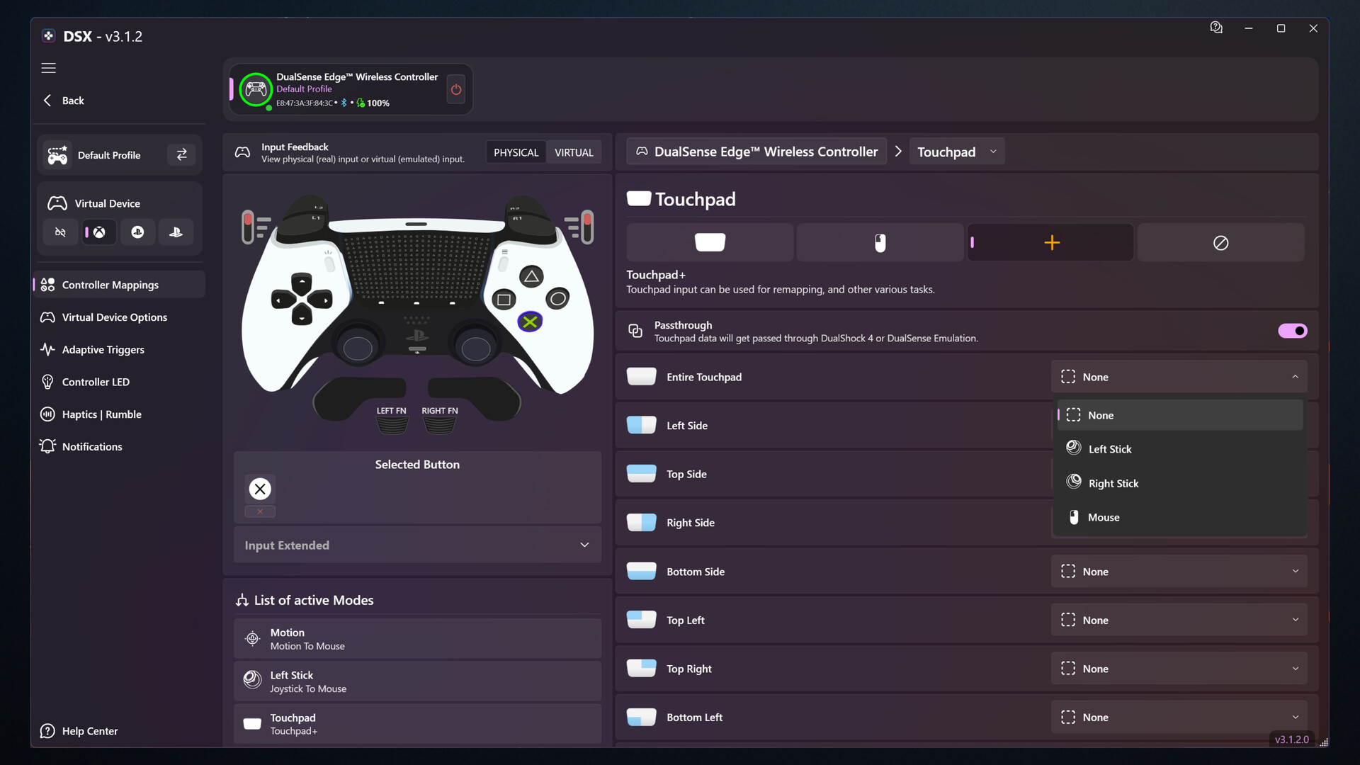Viewport: 1360px width, 765px height.
Task: Click the Back button
Action: coord(63,100)
